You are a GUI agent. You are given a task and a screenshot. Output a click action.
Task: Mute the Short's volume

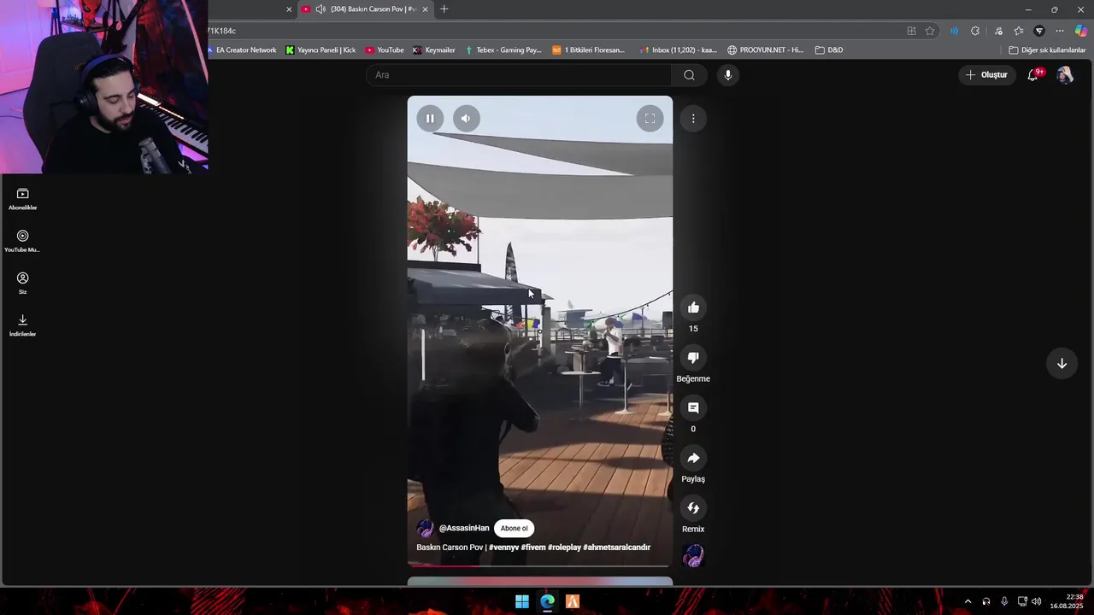point(466,119)
